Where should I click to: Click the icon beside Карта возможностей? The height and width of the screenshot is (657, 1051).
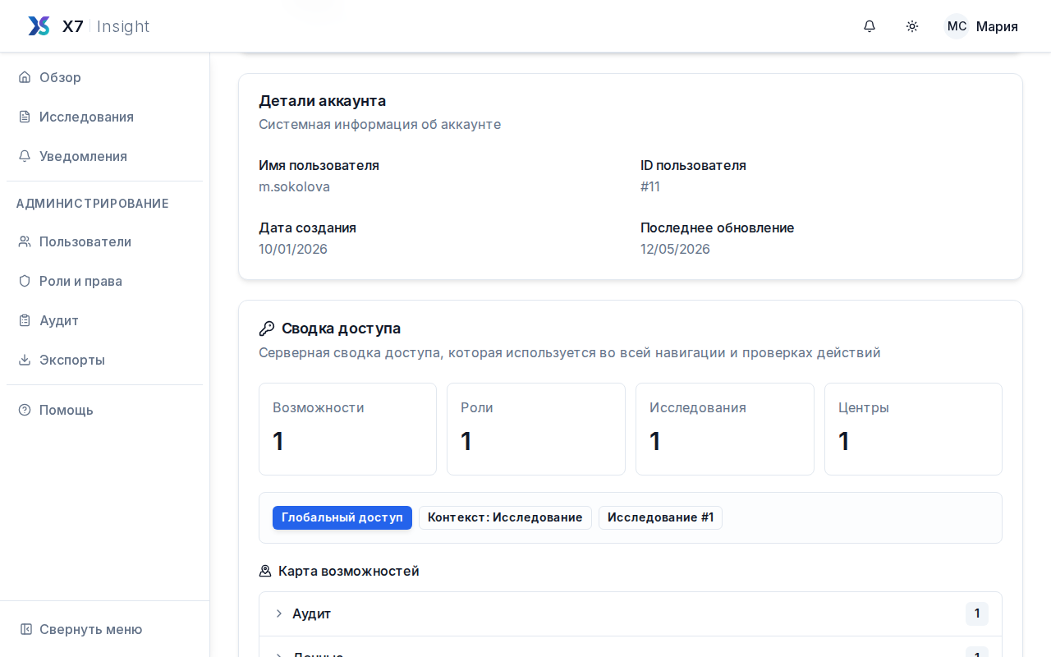point(265,571)
